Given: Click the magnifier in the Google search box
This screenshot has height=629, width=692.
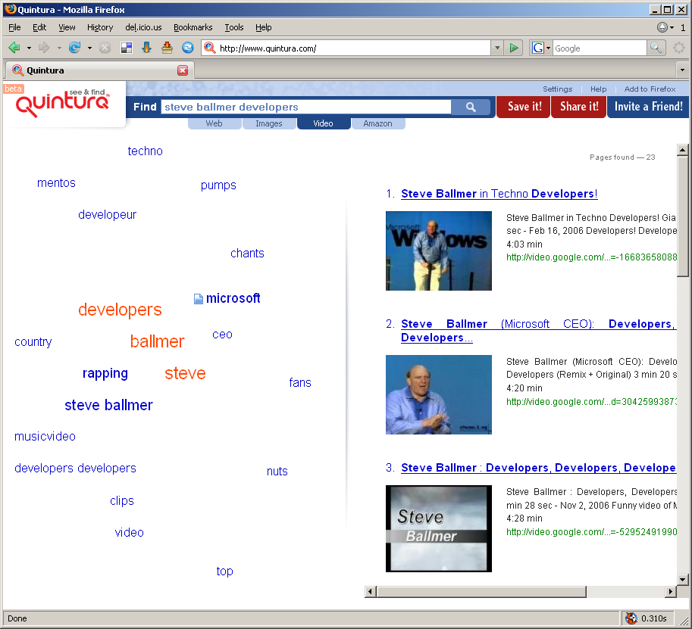Looking at the screenshot, I should point(656,48).
